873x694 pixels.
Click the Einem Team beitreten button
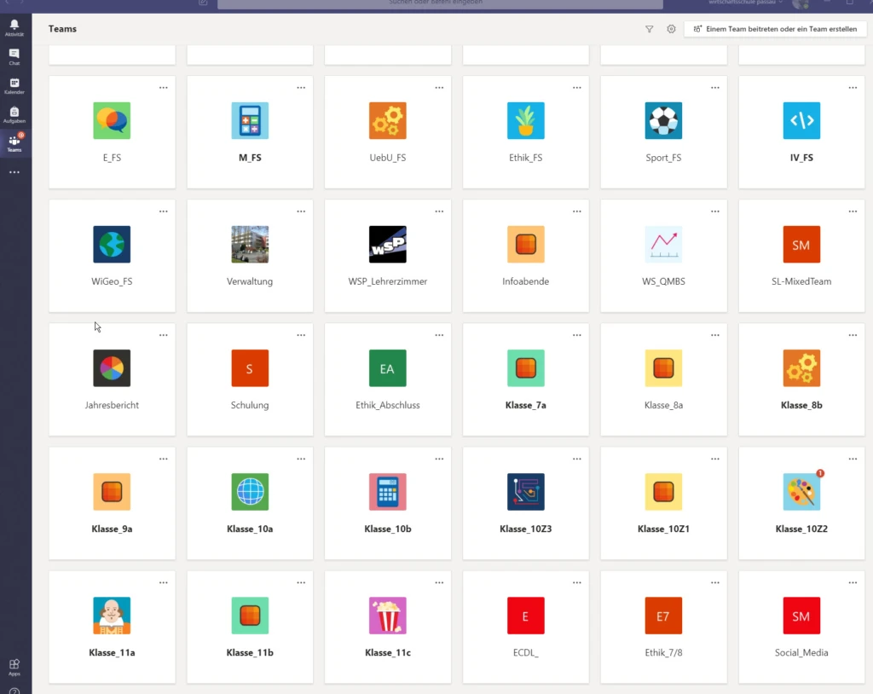coord(775,28)
